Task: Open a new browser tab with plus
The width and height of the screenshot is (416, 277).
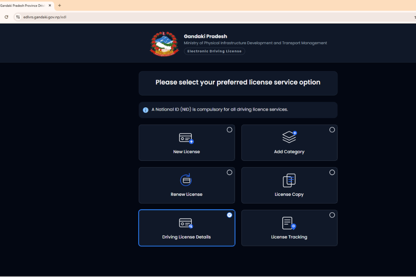Action: (x=60, y=5)
